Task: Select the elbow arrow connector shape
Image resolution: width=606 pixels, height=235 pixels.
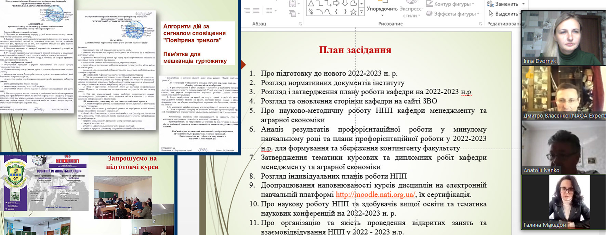Action: (328, 3)
